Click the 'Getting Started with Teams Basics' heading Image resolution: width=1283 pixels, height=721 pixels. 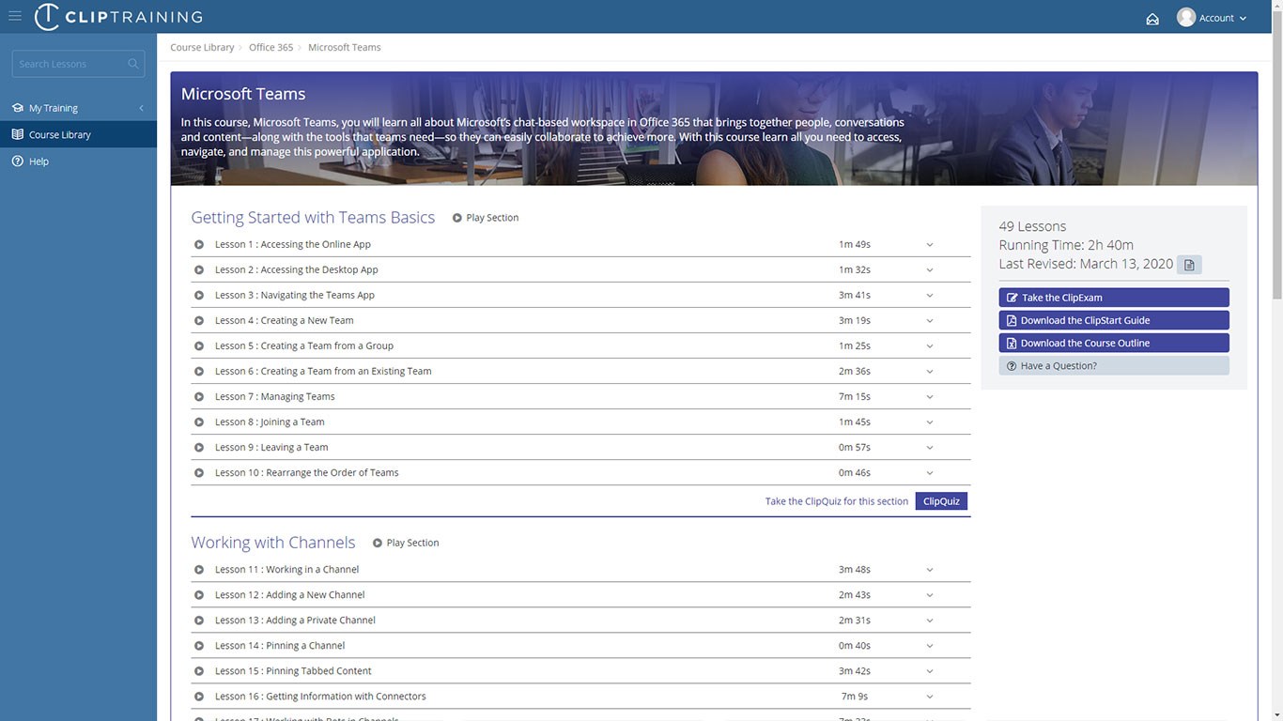tap(313, 218)
